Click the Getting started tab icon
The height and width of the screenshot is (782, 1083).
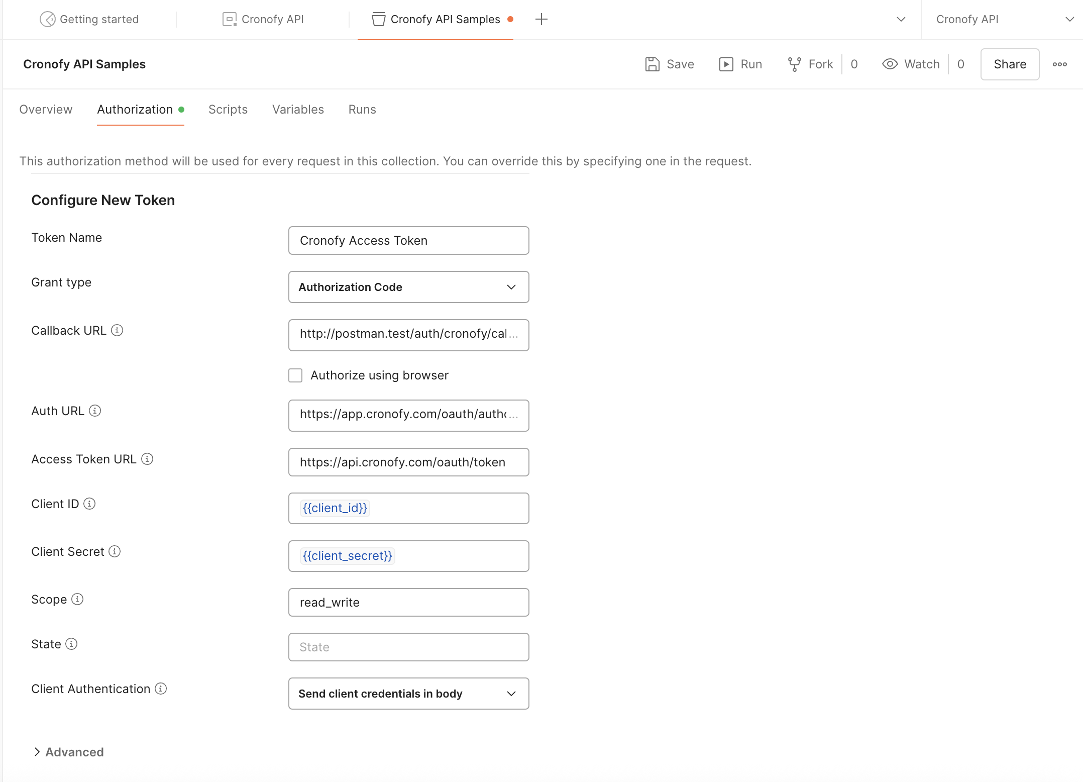point(47,19)
